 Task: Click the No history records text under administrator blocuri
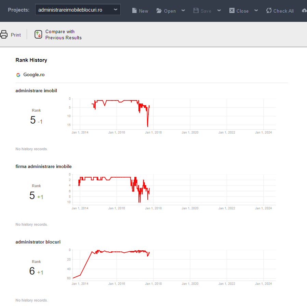(x=31, y=300)
